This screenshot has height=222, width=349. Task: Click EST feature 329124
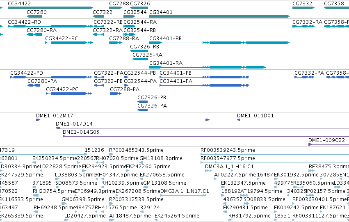point(142,212)
